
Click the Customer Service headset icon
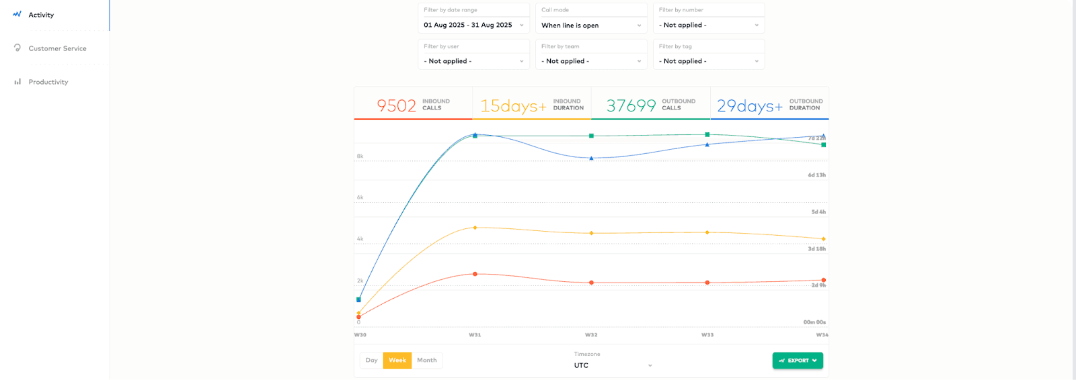[x=17, y=48]
